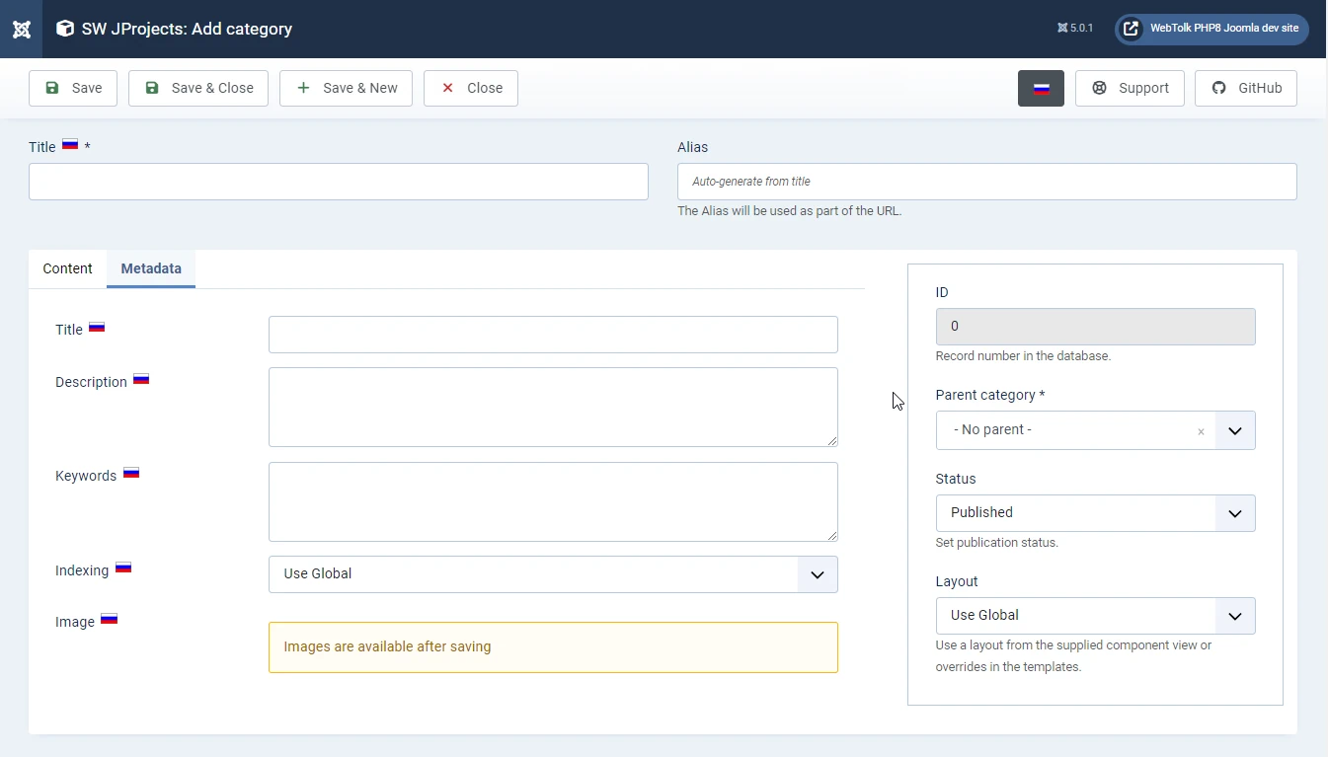Click the Images are available after saving notice

[x=553, y=647]
